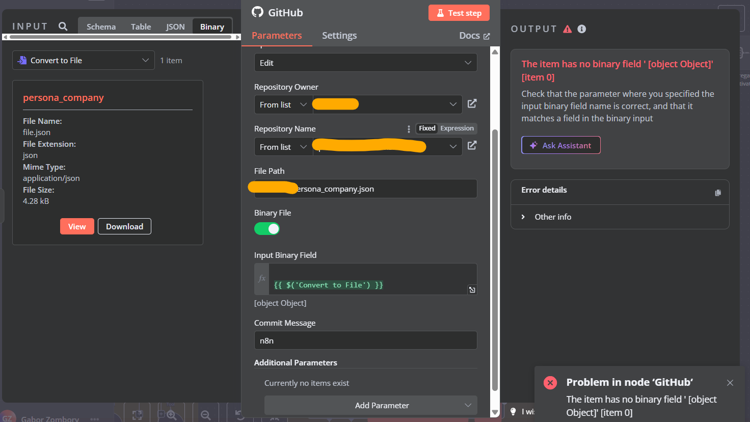Open Repository Owner 'From list' mode dropdown
The image size is (750, 422).
pos(283,104)
